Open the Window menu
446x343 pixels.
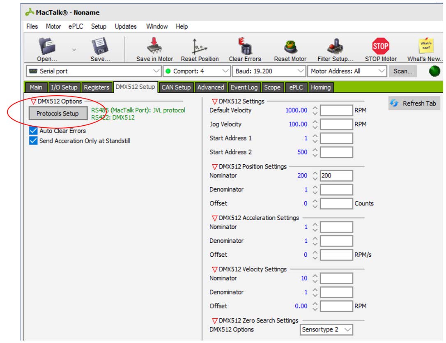tap(157, 26)
